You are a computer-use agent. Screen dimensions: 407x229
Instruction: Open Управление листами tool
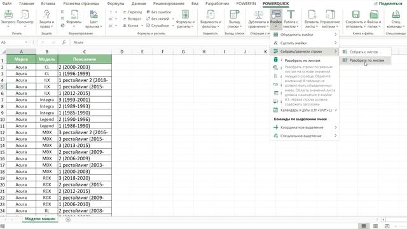(x=330, y=18)
